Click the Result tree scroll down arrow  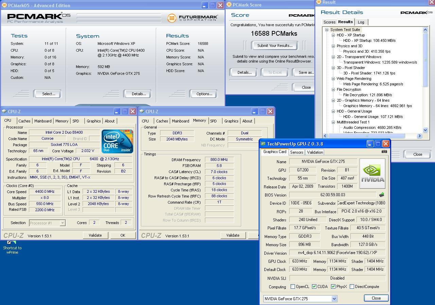[425, 130]
